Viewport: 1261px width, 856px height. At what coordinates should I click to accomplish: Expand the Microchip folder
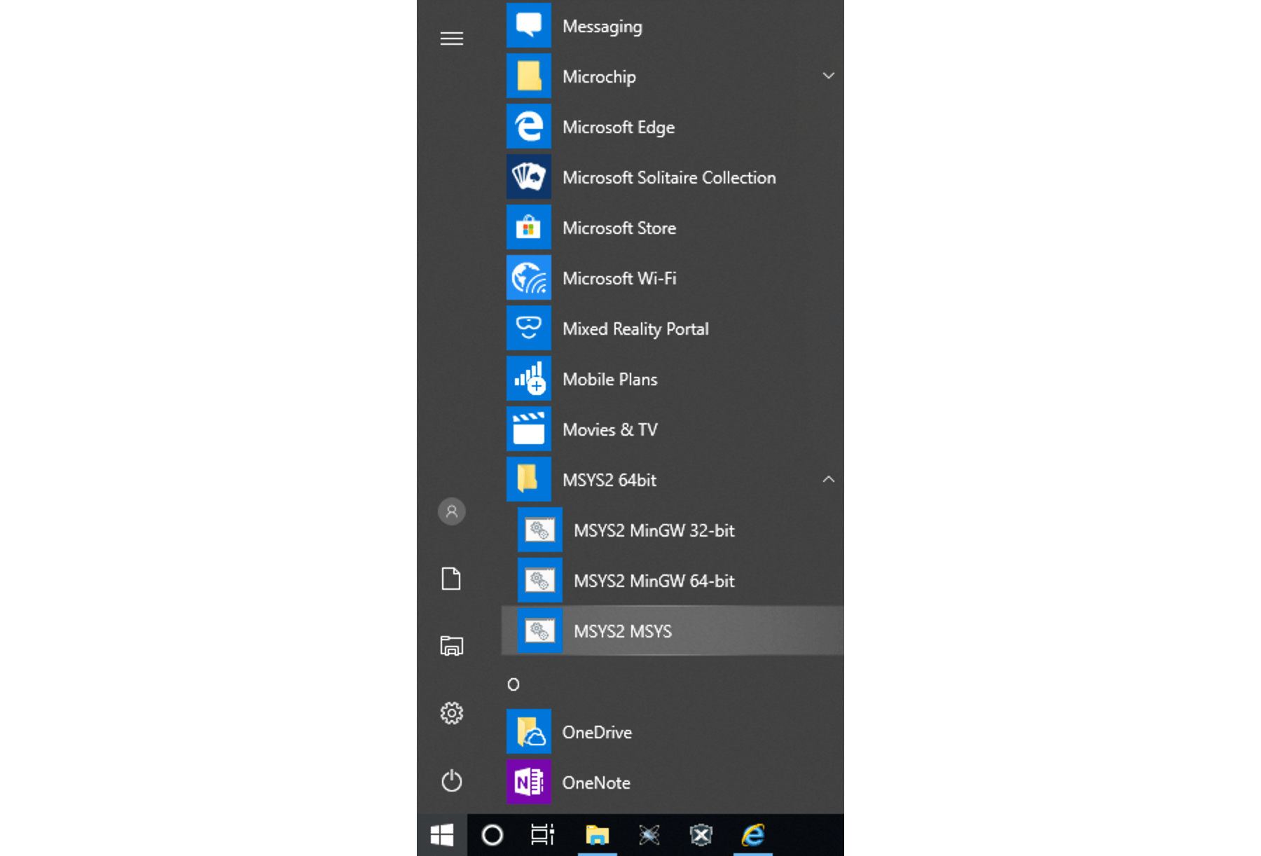829,76
